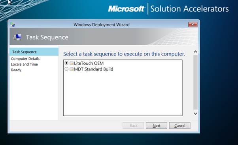Jump to the Ready step
The width and height of the screenshot is (238, 145).
click(16, 70)
